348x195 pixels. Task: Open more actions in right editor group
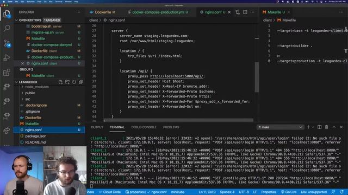coord(341,12)
